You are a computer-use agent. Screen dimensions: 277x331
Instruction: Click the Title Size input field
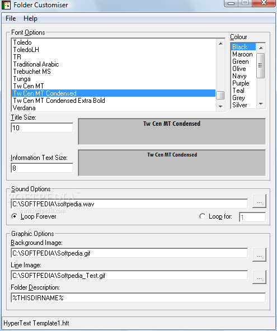[x=42, y=127]
